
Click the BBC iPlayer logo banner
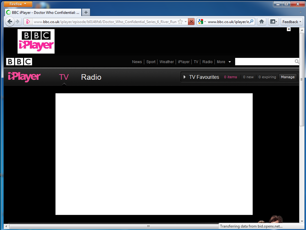36,41
